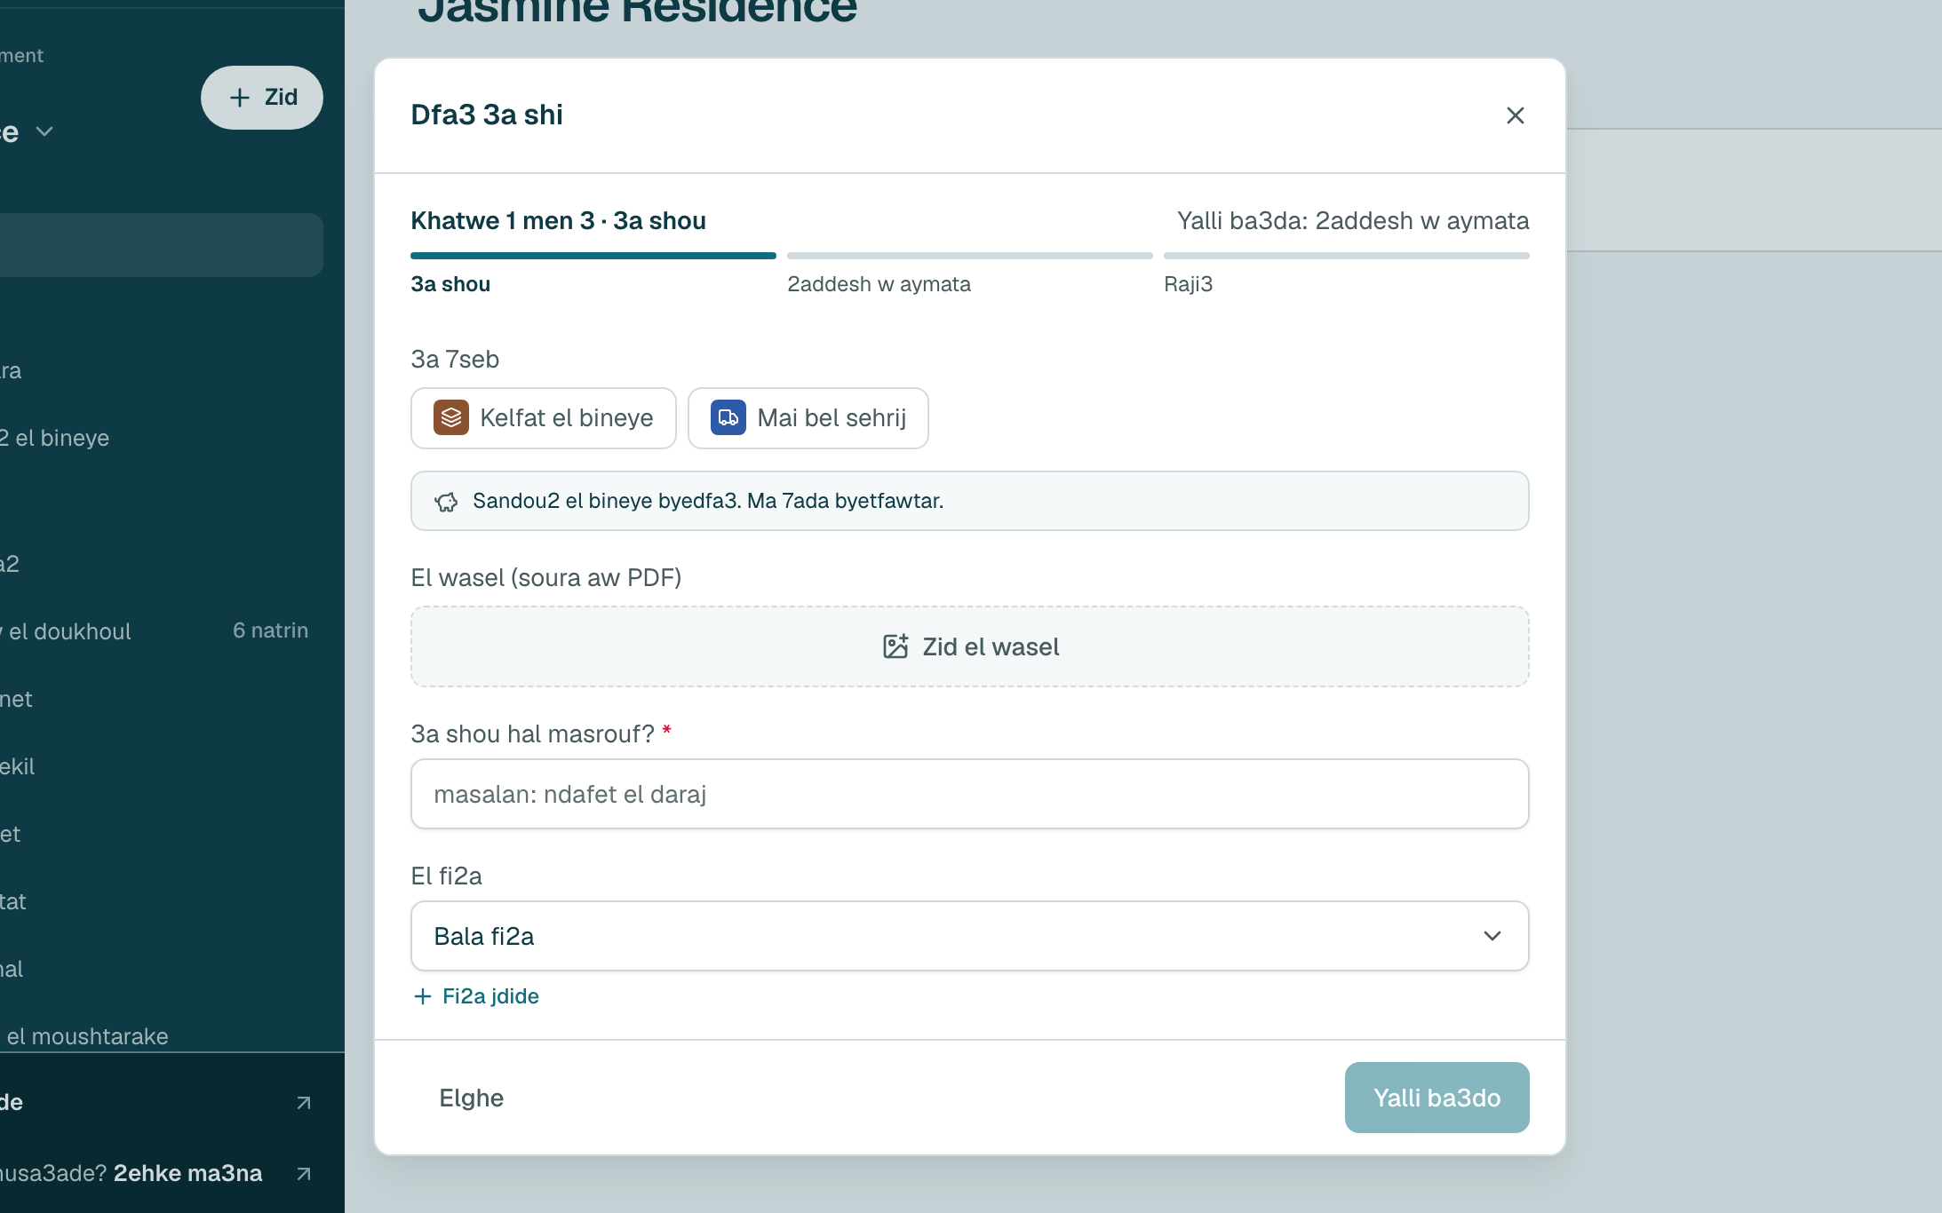This screenshot has width=1942, height=1213.
Task: Click the second step progress bar segment
Action: point(970,256)
